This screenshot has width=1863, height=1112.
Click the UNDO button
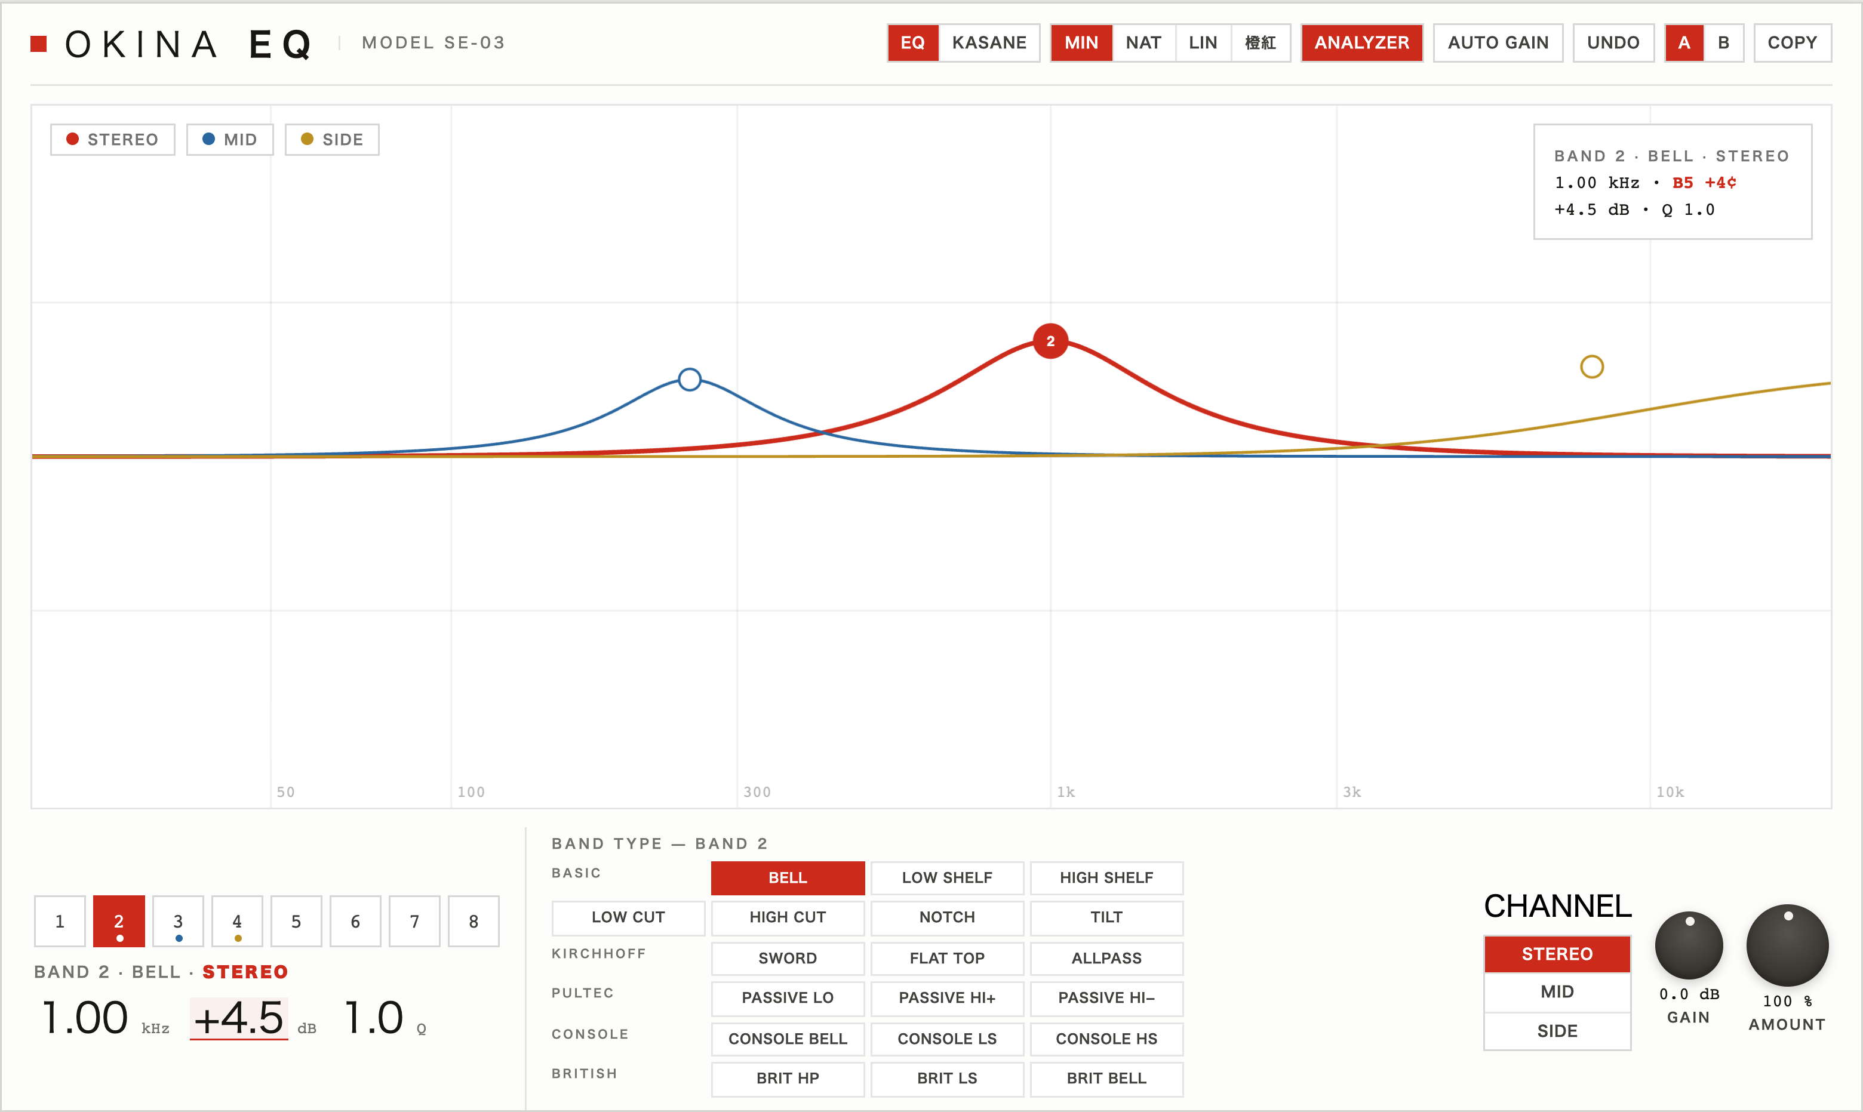[1613, 43]
